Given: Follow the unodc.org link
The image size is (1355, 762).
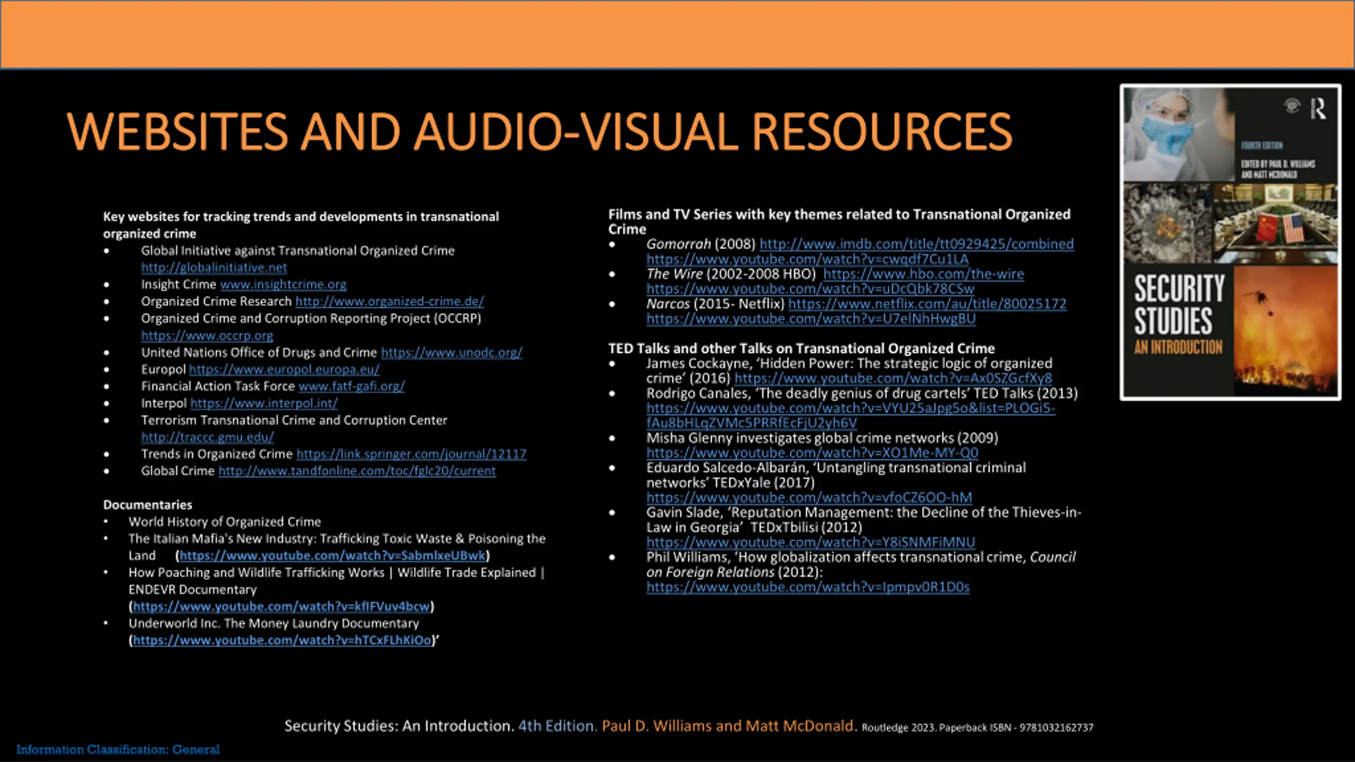Looking at the screenshot, I should [x=451, y=352].
